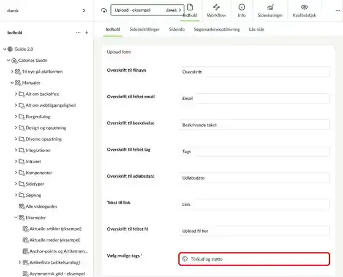This screenshot has width=343, height=277.
Task: Click the Tilskud og støtte tag picker
Action: (254, 259)
